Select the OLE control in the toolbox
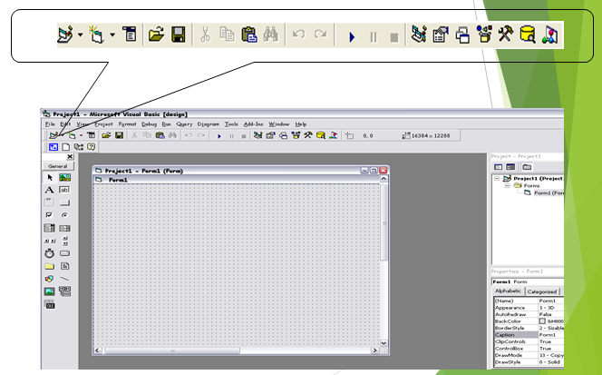This screenshot has width=602, height=375. [50, 305]
